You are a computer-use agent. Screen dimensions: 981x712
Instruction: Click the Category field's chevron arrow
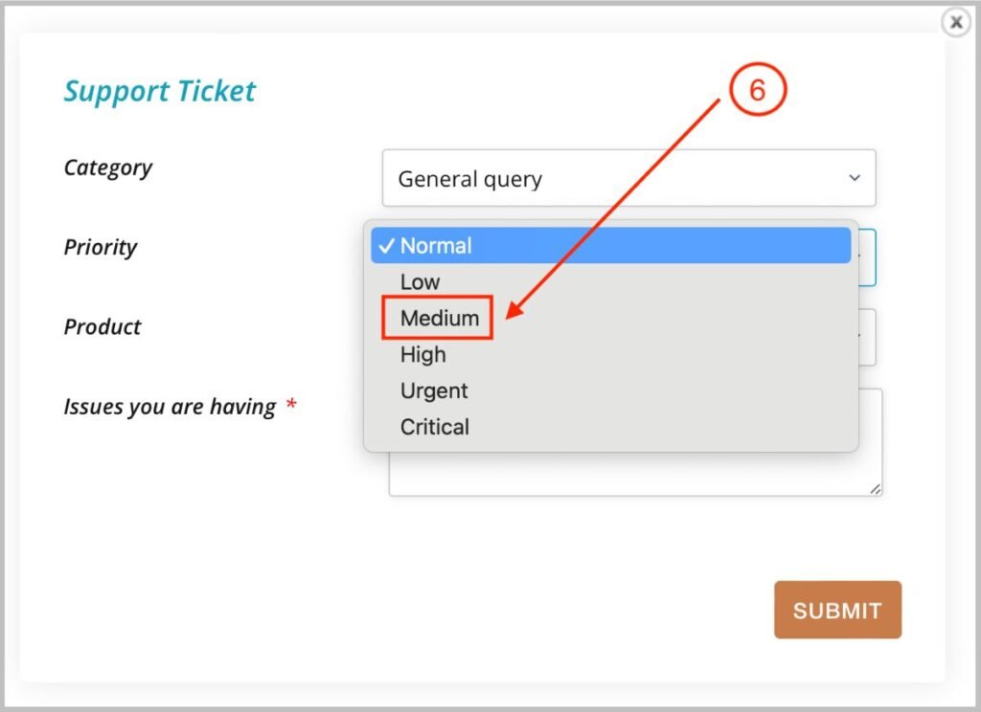coord(855,178)
